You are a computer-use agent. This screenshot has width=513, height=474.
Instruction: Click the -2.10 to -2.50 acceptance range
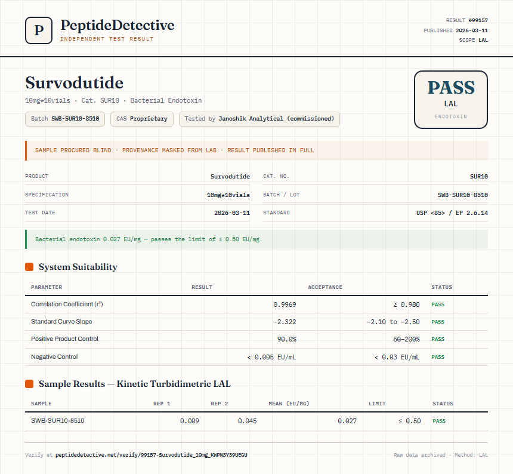(x=393, y=322)
